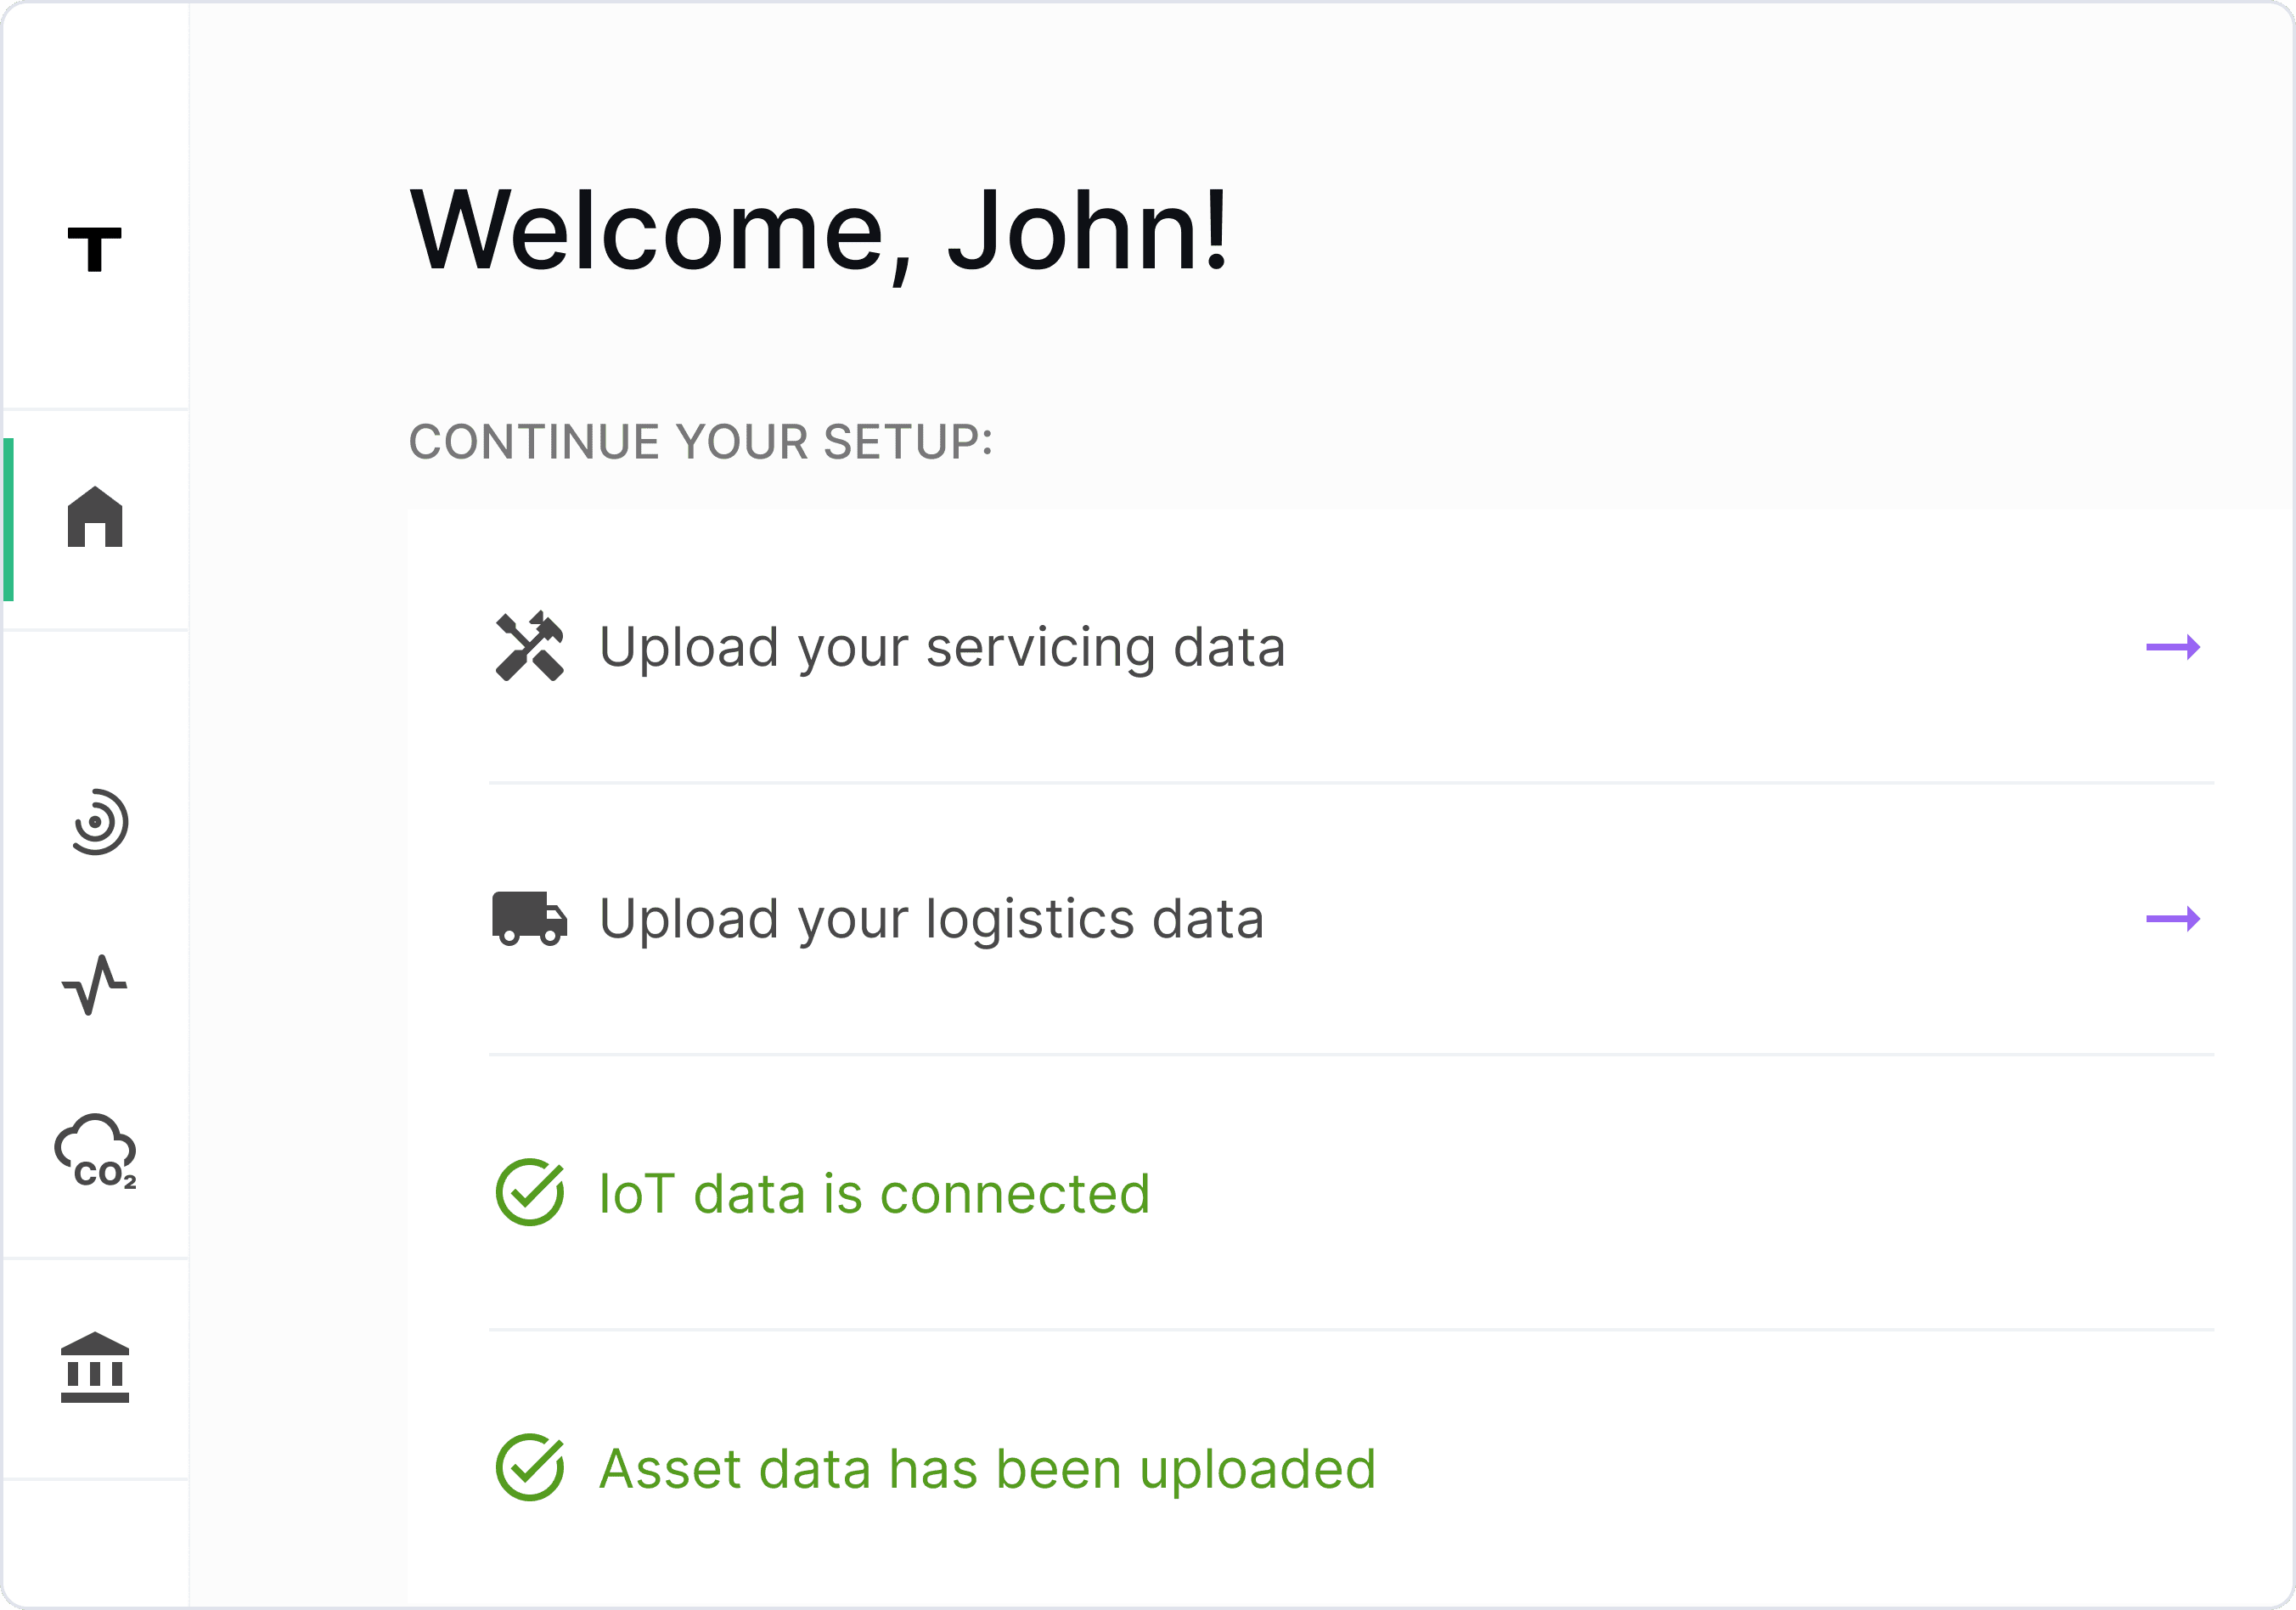Click empty sidebar area below bank icon
2296x1610 pixels.
pos(95,1543)
